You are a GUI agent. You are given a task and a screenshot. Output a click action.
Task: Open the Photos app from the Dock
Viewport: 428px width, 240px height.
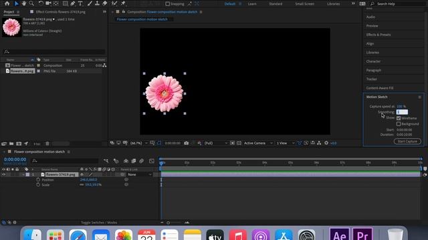(x=124, y=235)
